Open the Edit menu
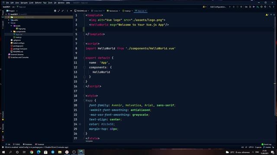Viewport: 277px width, 155px height. coord(12,3)
